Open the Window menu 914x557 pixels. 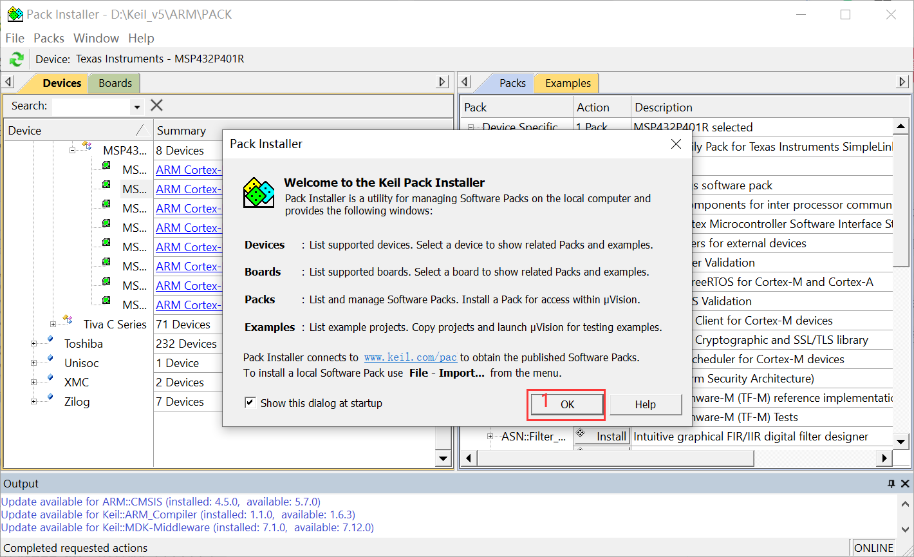click(96, 38)
